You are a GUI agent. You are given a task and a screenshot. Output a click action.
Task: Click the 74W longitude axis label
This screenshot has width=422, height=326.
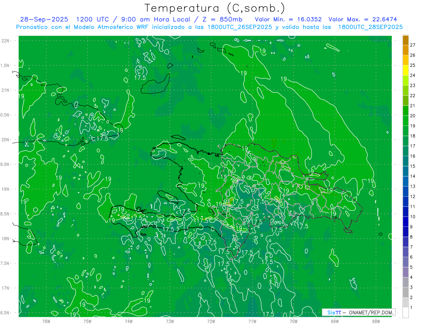point(128,321)
